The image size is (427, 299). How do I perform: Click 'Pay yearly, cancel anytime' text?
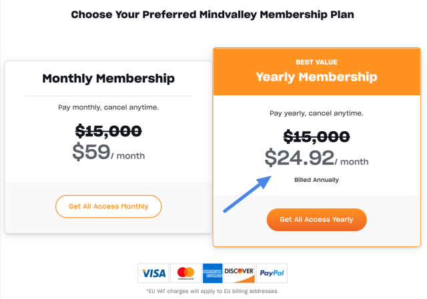click(316, 113)
